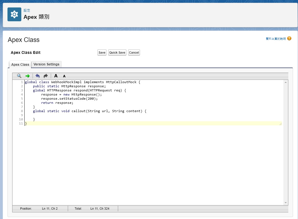
Task: Switch to the Version Settings tab
Action: point(46,64)
